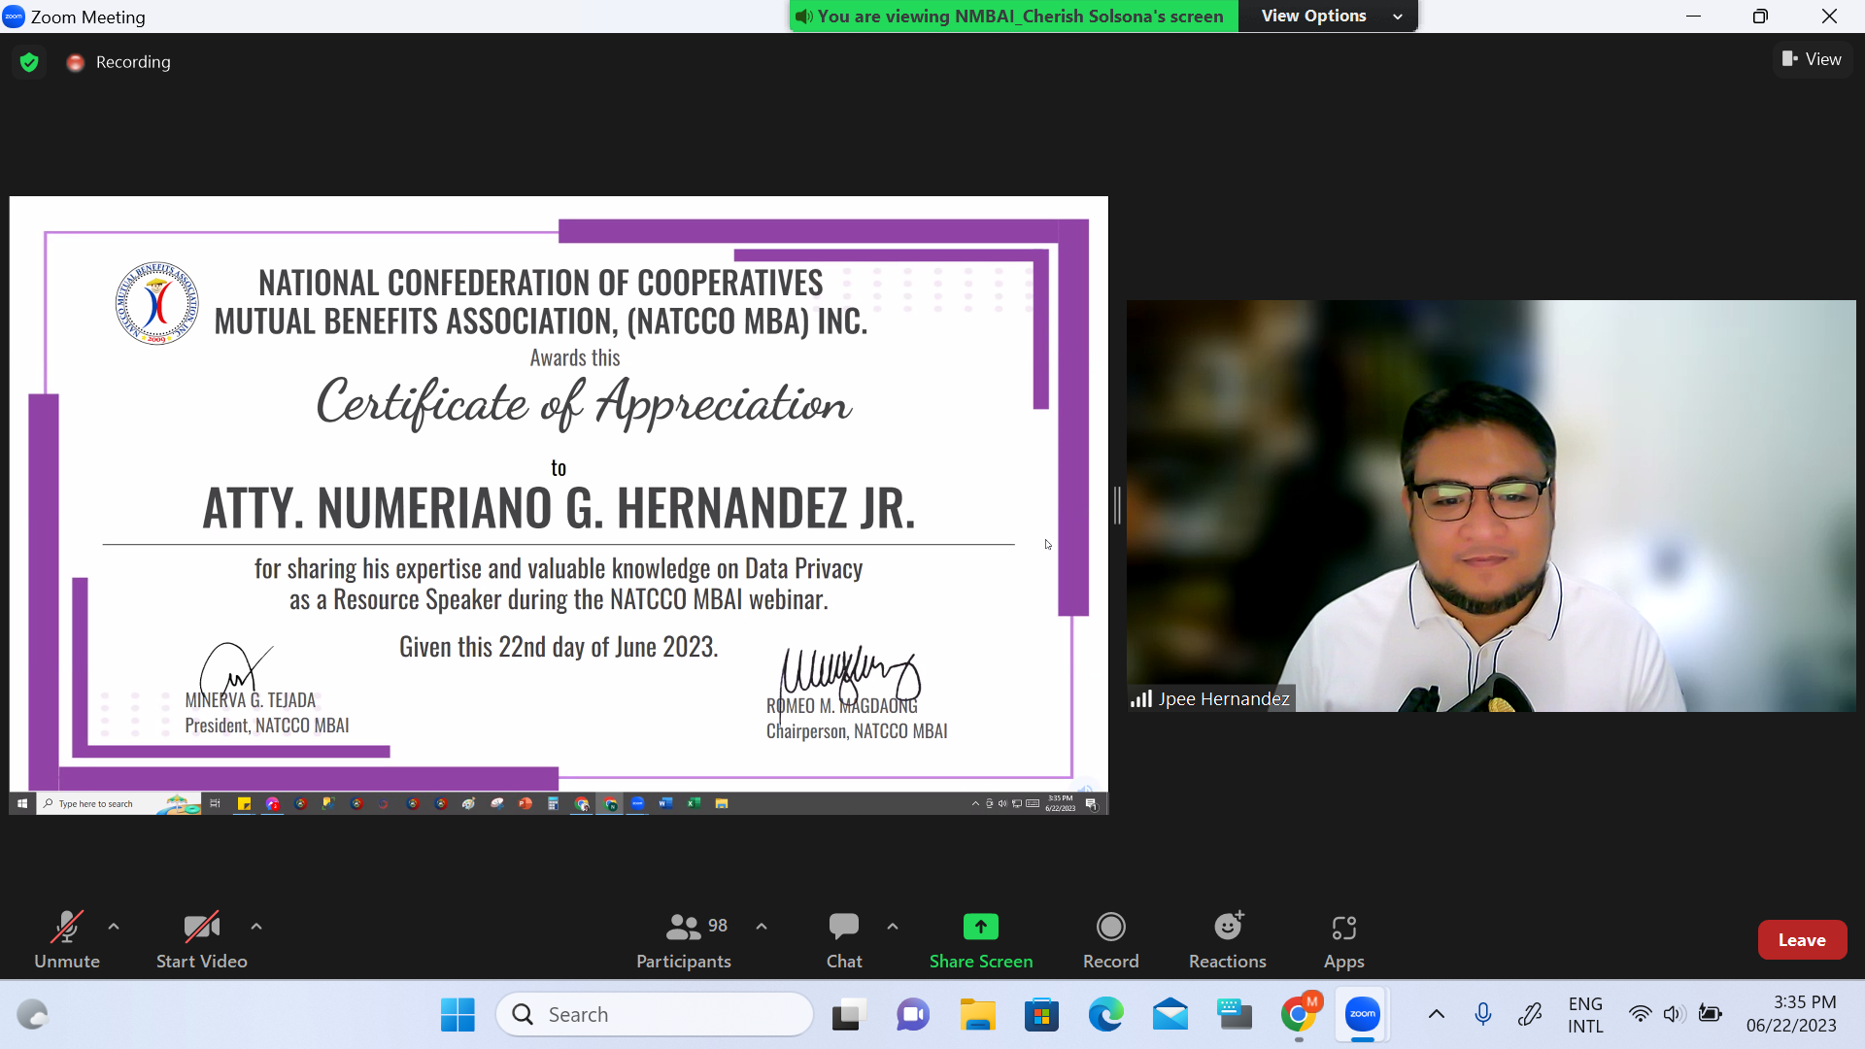
Task: Click the Windows Start button in the taskbar
Action: pyautogui.click(x=458, y=1015)
